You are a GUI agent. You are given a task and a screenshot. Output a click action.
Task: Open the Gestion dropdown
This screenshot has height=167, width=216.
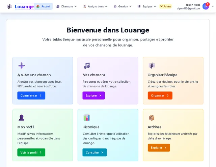click(123, 6)
